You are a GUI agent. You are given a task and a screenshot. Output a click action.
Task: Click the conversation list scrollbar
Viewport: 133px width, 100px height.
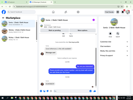[x=36, y=31]
